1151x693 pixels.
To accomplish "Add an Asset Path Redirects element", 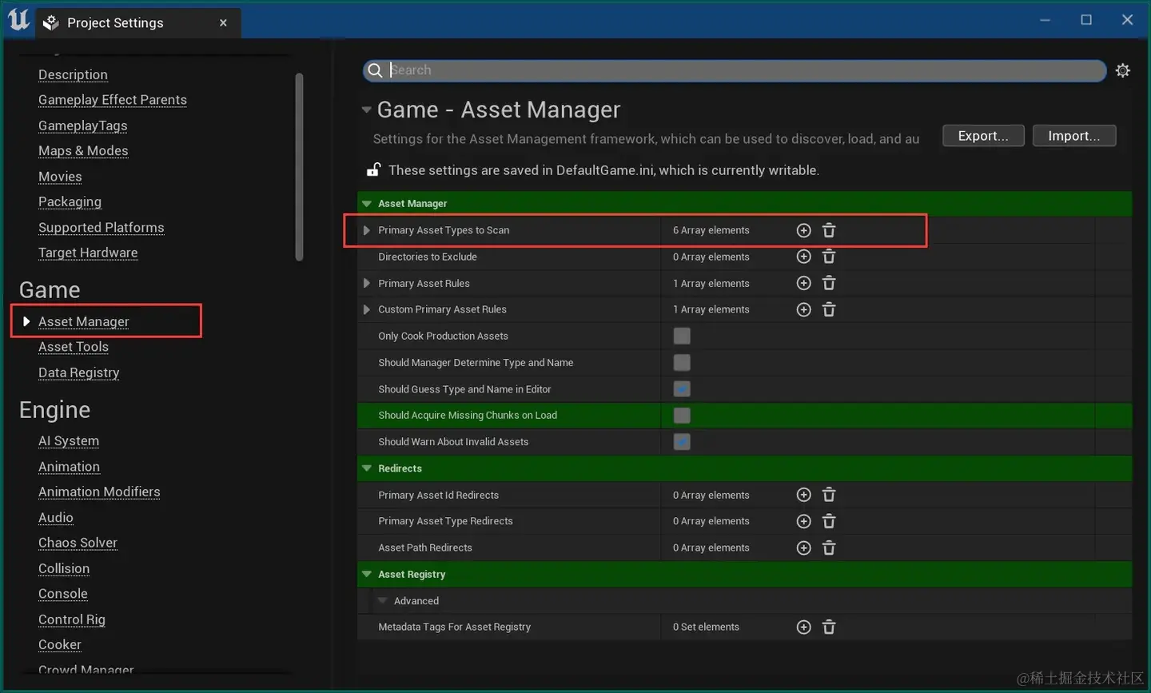I will 804,548.
